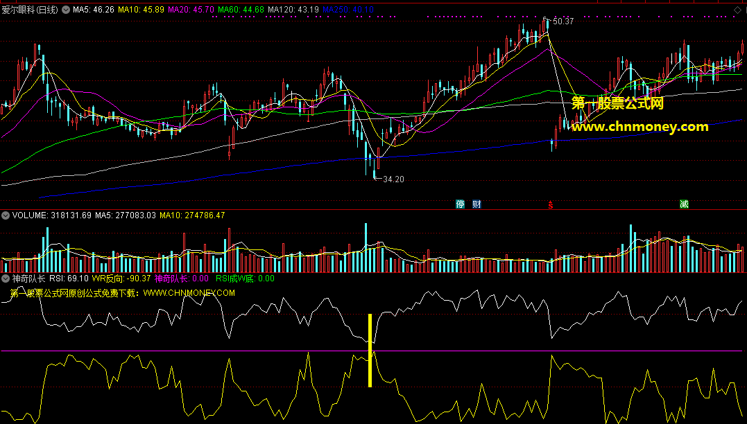Click the yellow MA10: 45.89 label
The image size is (747, 424).
click(141, 10)
